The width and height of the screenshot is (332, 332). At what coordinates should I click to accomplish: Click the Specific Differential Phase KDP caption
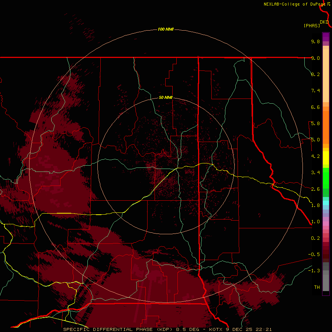(167, 329)
